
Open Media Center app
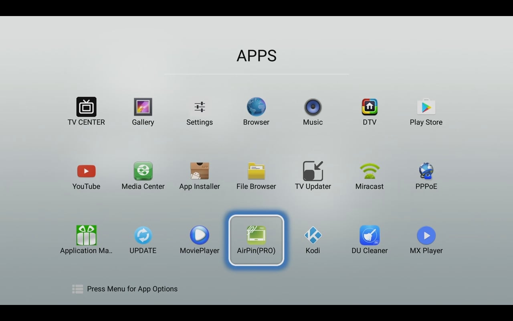[x=143, y=171]
